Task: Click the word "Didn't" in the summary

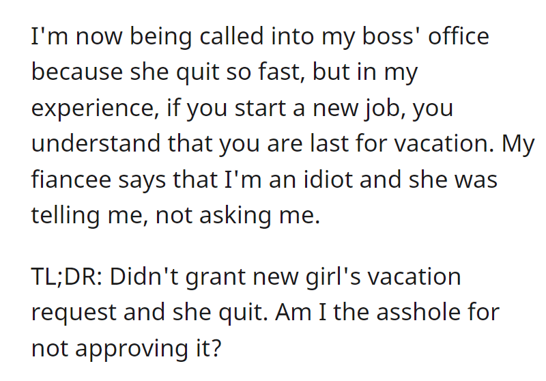Action: (x=144, y=277)
